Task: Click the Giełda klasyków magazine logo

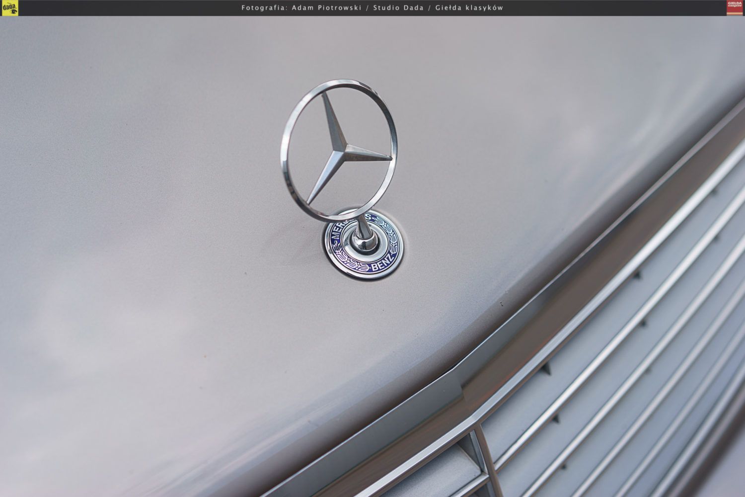Action: [735, 8]
